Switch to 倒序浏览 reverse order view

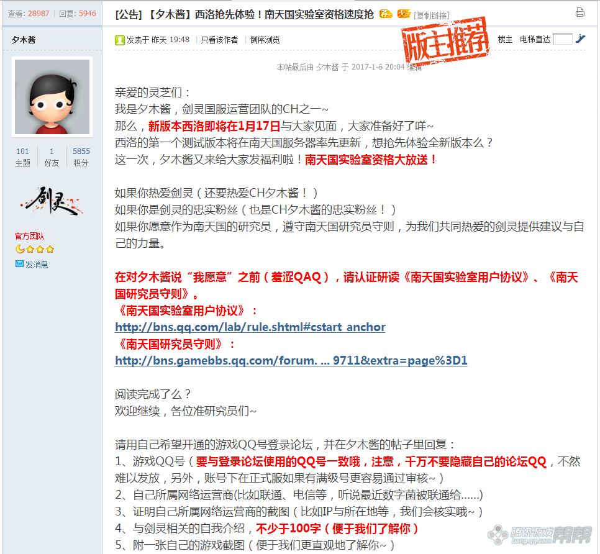[265, 40]
